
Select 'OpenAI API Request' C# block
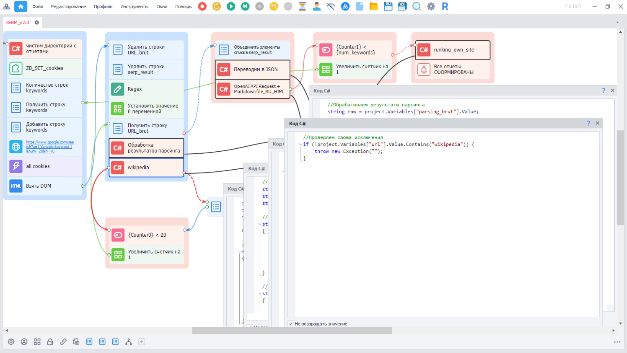[x=252, y=89]
